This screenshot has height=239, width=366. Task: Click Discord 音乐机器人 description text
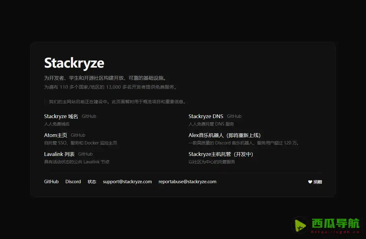coord(244,143)
